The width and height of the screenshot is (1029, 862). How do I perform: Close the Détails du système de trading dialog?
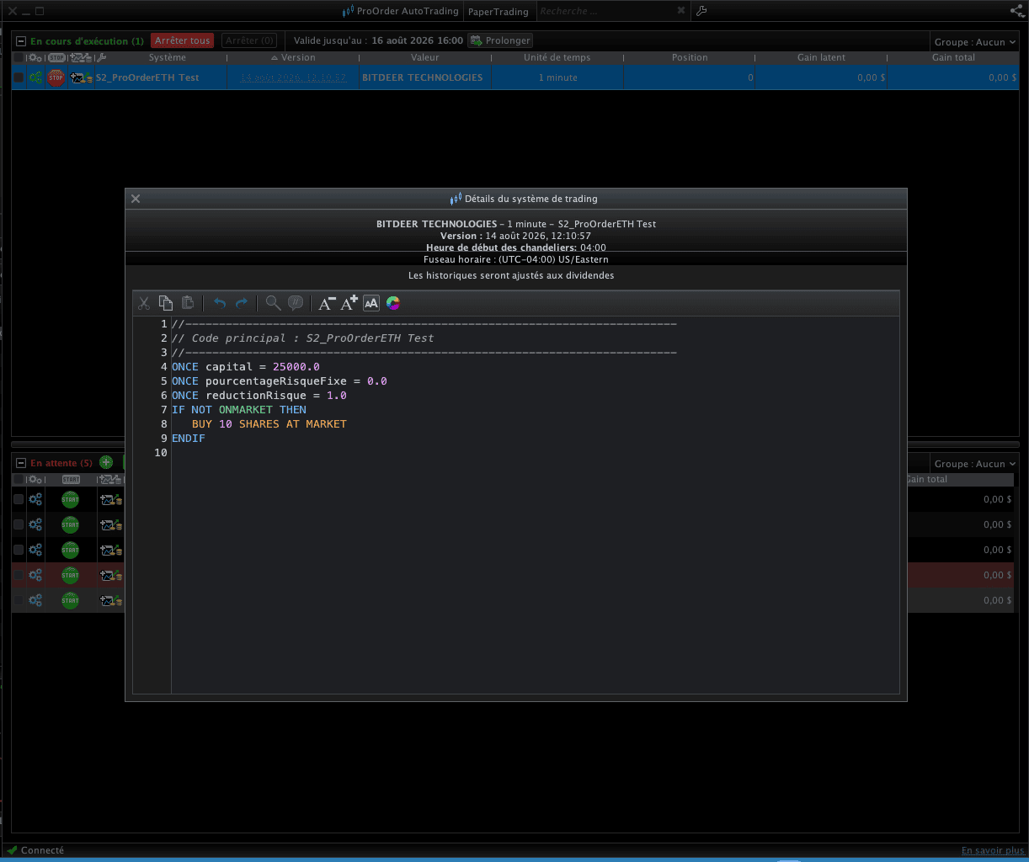136,199
